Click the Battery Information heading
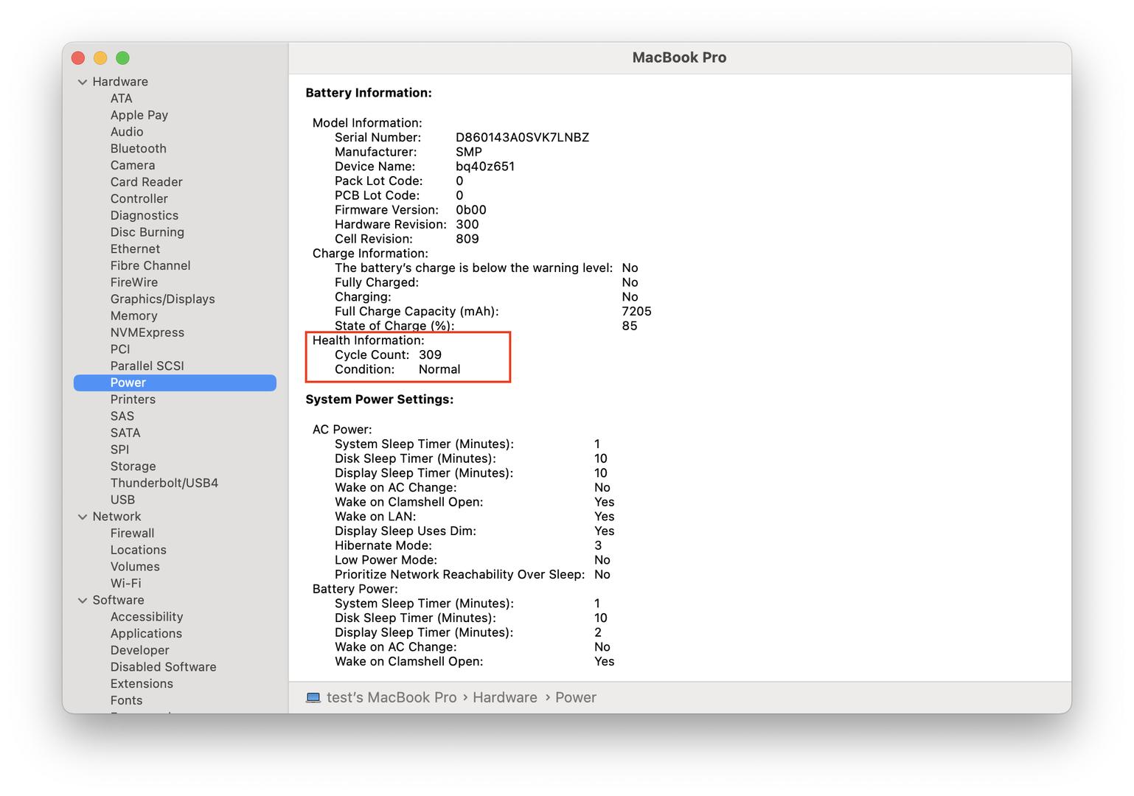The image size is (1134, 796). (369, 93)
